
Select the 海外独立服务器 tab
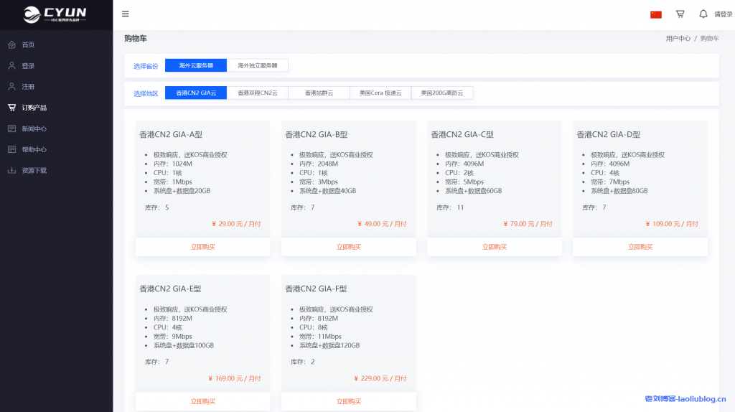point(258,65)
